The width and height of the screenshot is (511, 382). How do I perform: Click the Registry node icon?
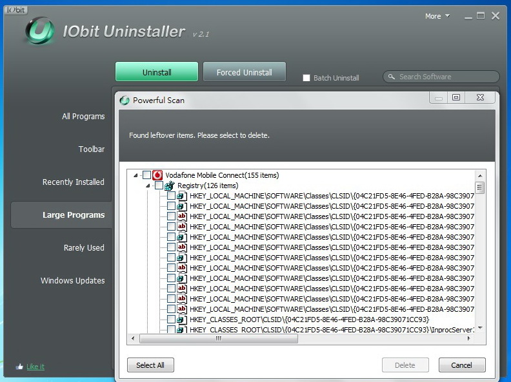click(x=170, y=186)
